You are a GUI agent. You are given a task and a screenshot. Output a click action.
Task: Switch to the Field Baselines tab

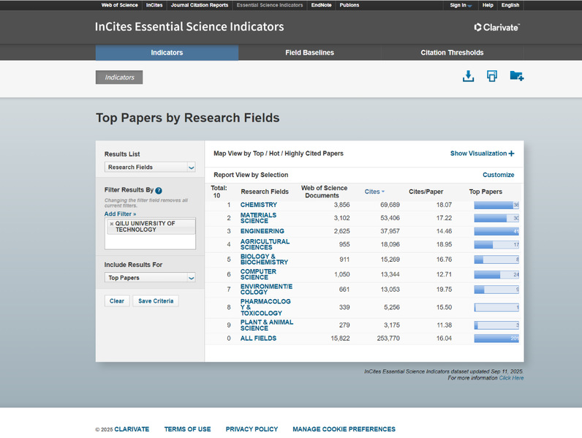[x=309, y=53]
